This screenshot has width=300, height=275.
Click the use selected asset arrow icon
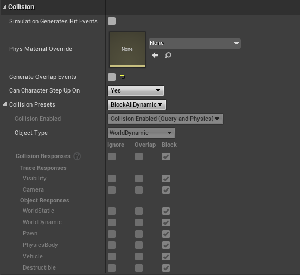coord(155,55)
